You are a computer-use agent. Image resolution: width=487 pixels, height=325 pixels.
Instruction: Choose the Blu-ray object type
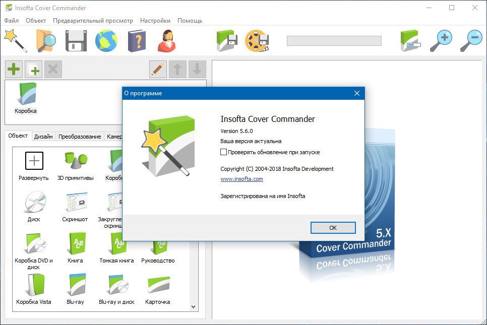[x=76, y=289]
